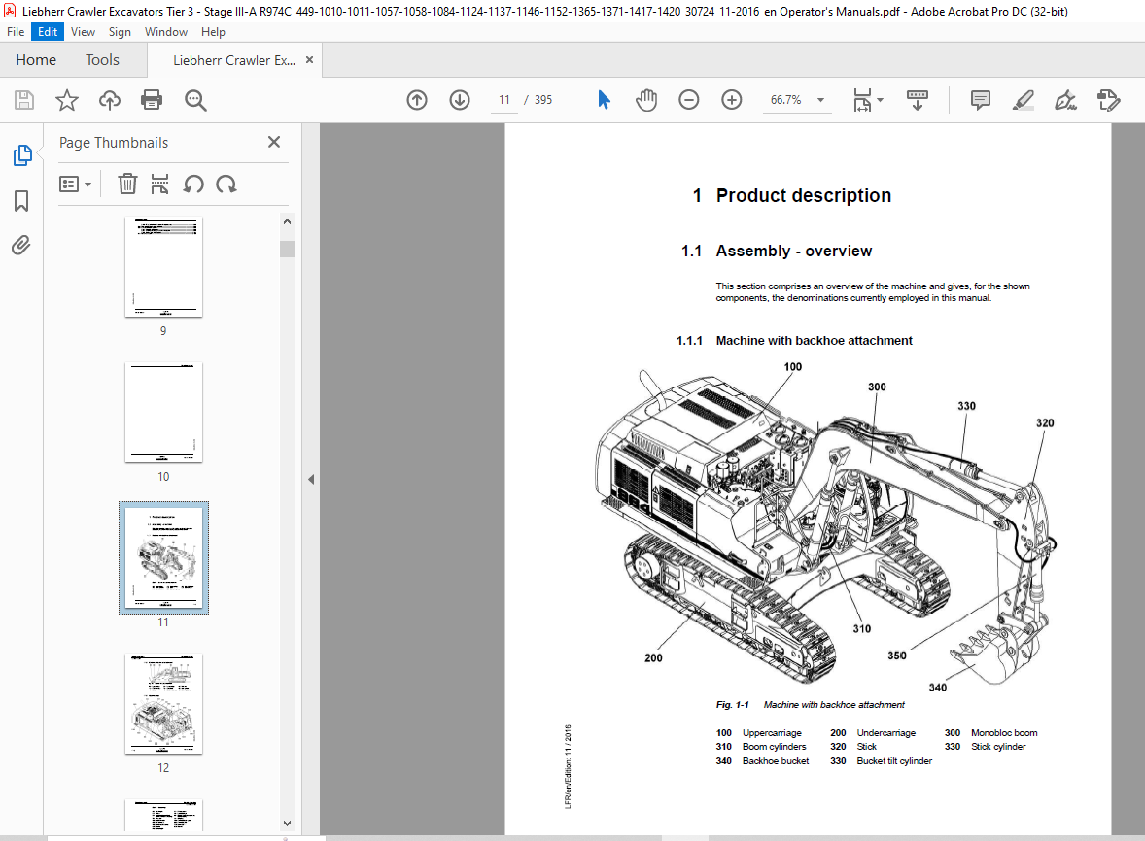Add file to starred favorites
This screenshot has height=841, width=1145.
[x=66, y=100]
